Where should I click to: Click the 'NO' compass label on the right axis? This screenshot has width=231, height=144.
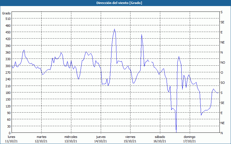[223, 62]
